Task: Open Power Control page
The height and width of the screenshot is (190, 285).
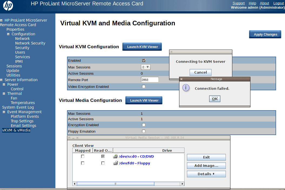Action: tap(17, 89)
